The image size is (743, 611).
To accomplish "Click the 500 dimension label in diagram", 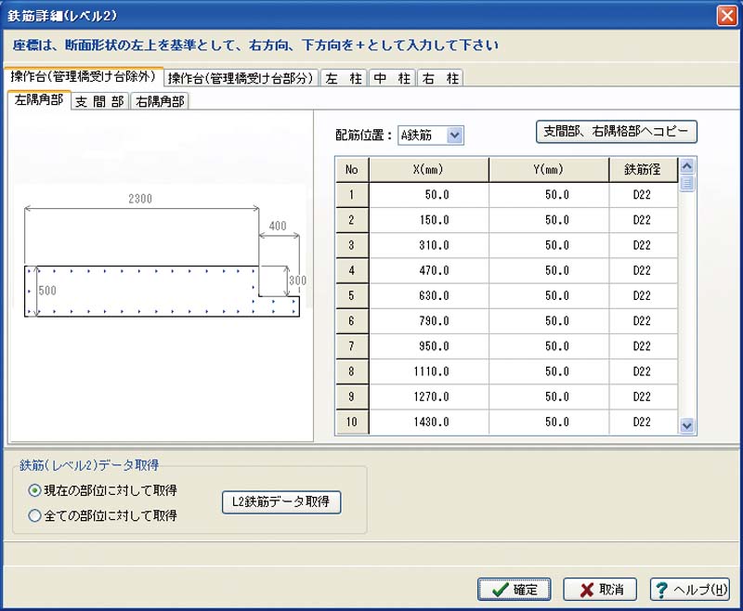I will coord(47,291).
